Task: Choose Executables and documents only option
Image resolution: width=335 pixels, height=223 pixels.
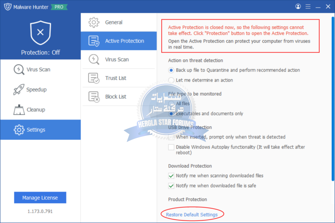Action: tap(171, 114)
